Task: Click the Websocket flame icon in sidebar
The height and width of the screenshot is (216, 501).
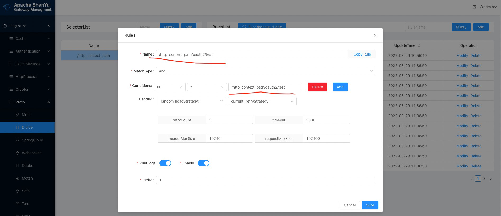Action: [x=17, y=153]
